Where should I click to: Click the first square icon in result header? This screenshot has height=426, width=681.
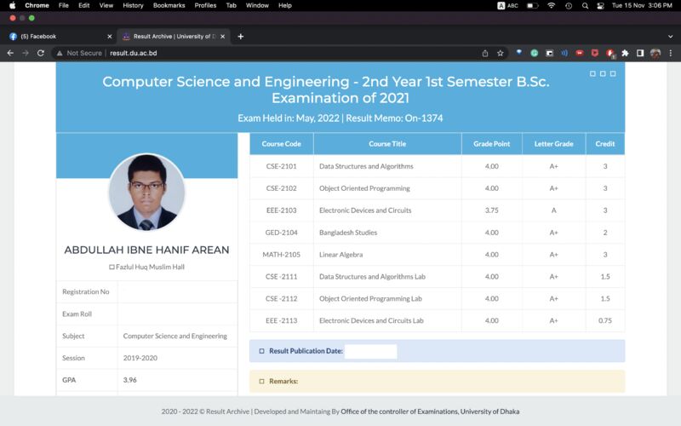point(592,73)
